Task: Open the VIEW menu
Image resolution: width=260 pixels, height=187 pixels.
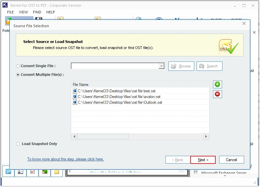Action: click(x=23, y=12)
